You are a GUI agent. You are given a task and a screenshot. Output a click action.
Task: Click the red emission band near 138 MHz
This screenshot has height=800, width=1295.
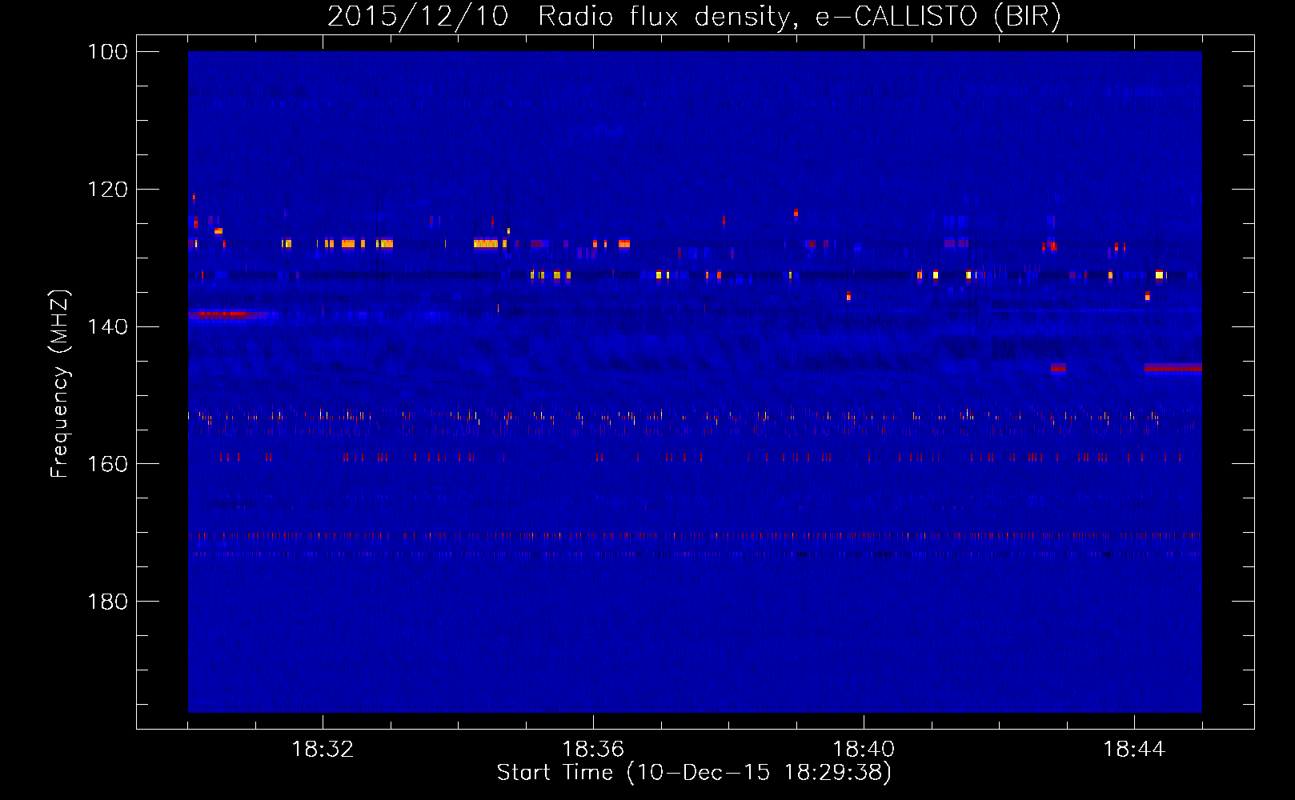click(228, 314)
